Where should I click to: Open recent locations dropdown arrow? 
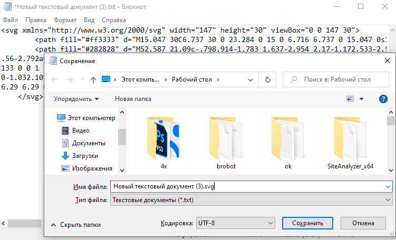pos(82,79)
